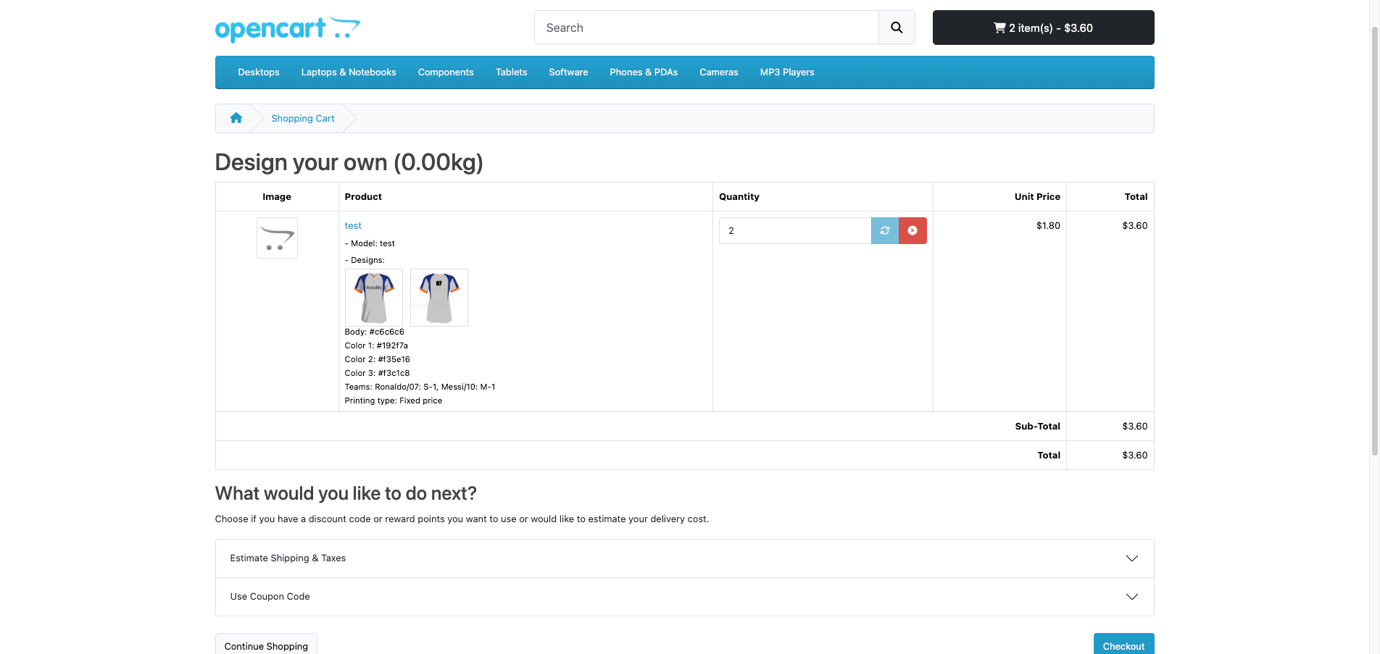Open the cart dropdown showing 2 item(s) - $3.60
Screen dimensions: 1380x654
click(1043, 28)
